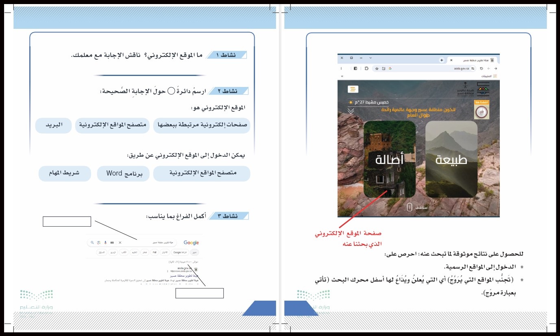The image size is (560, 336).
Task: Click the Google logo beside search box
Action: 191,243
